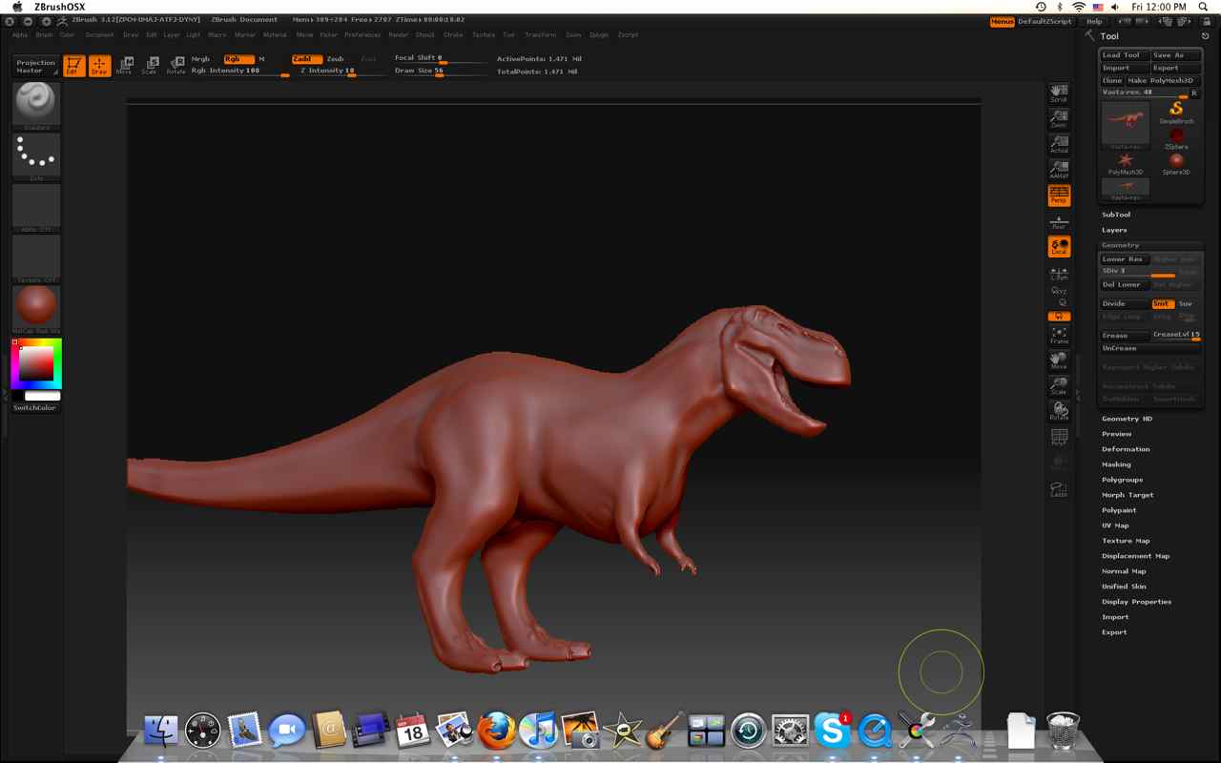Image resolution: width=1221 pixels, height=763 pixels.
Task: Expand the Geometry HD section
Action: click(1127, 419)
